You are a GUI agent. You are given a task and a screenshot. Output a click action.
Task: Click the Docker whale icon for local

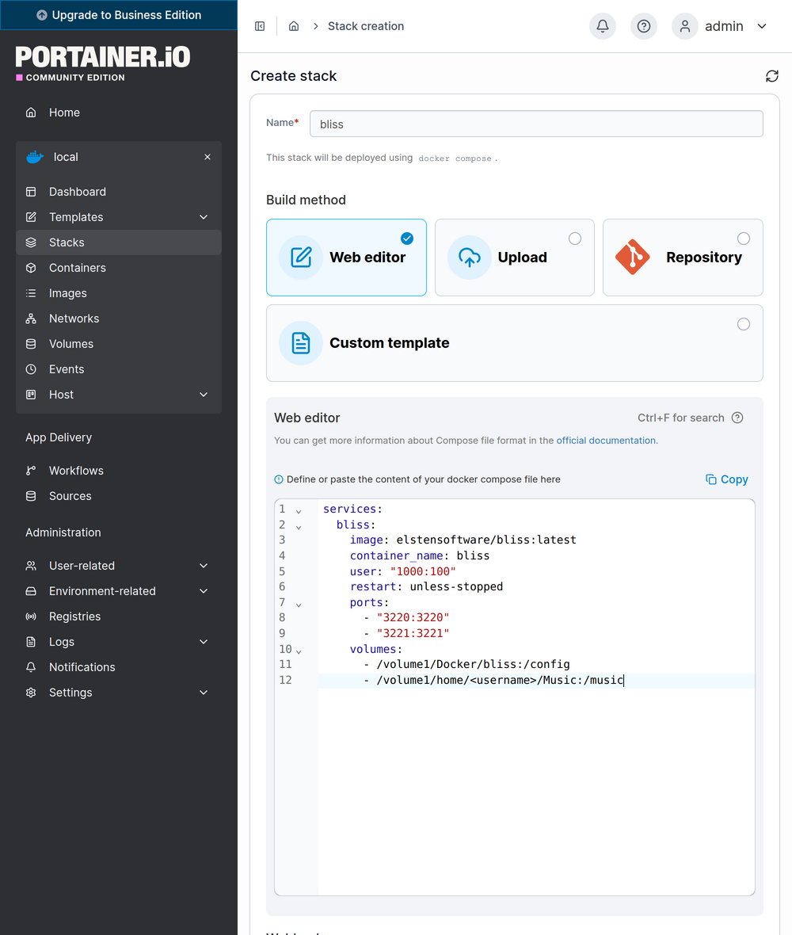click(x=35, y=157)
